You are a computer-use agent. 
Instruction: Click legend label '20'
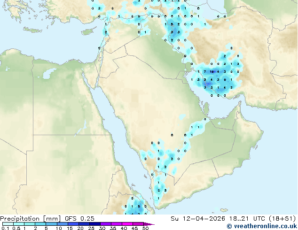tap(80, 228)
